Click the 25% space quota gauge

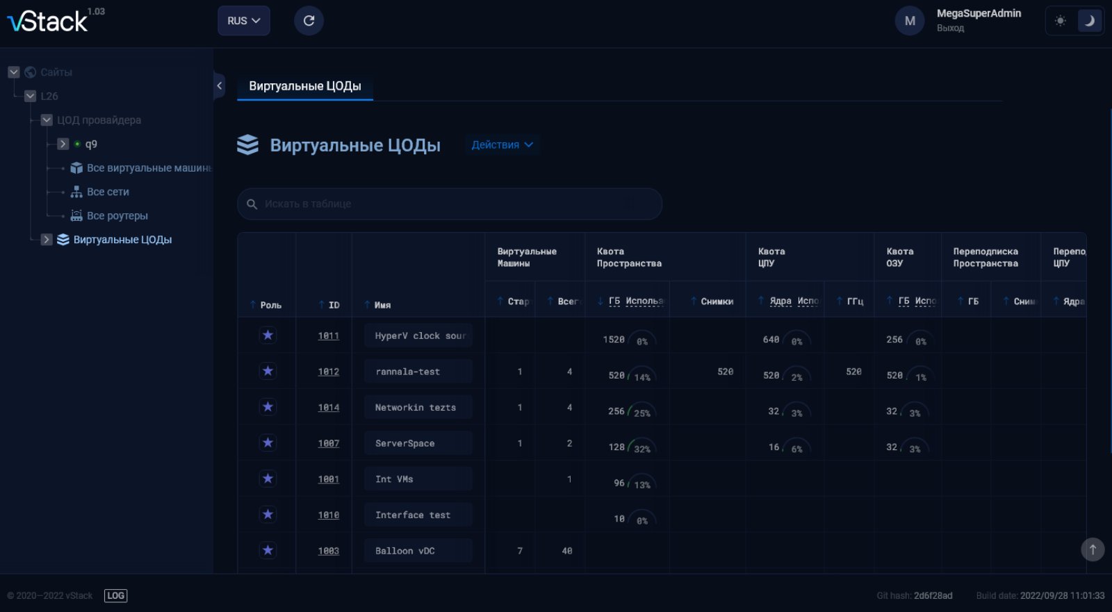(641, 412)
